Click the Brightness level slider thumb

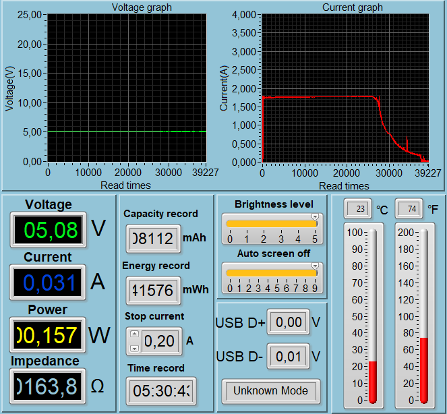coord(315,217)
